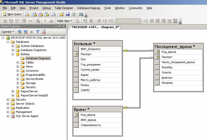Click the Врачи table title bar
The height and width of the screenshot is (140, 207).
pyautogui.click(x=98, y=109)
